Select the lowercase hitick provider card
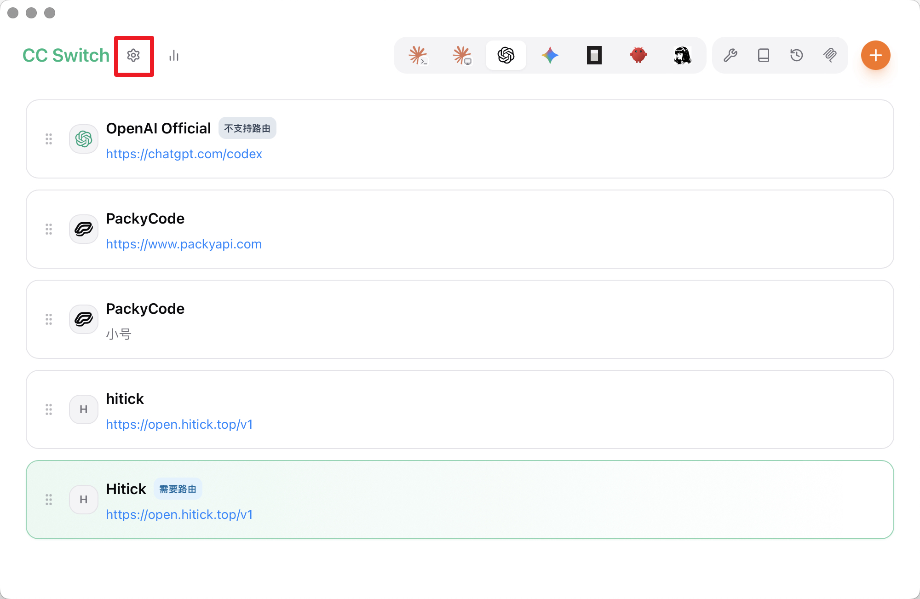 pyautogui.click(x=460, y=409)
